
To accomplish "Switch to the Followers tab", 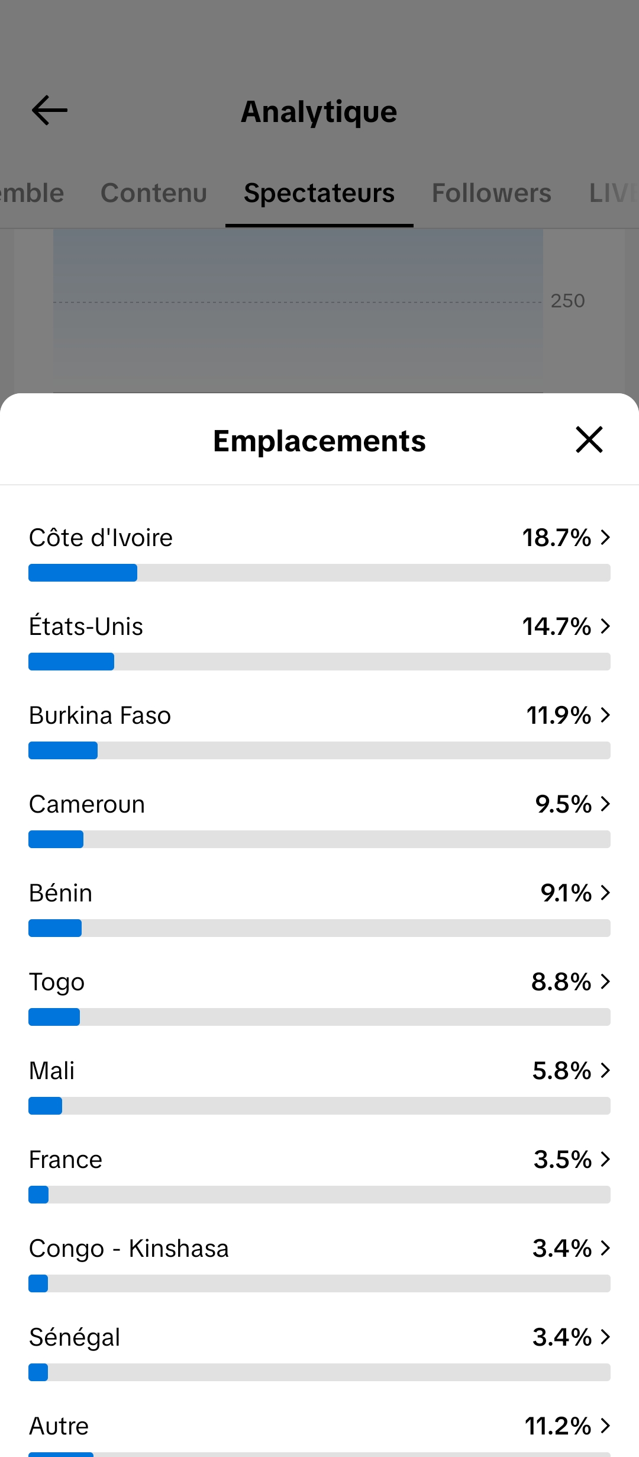I will point(491,193).
